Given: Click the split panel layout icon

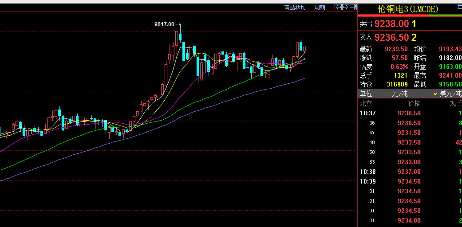Looking at the screenshot, I should tap(353, 7).
